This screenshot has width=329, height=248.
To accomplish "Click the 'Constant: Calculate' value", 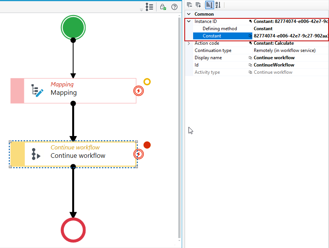I will [x=274, y=43].
